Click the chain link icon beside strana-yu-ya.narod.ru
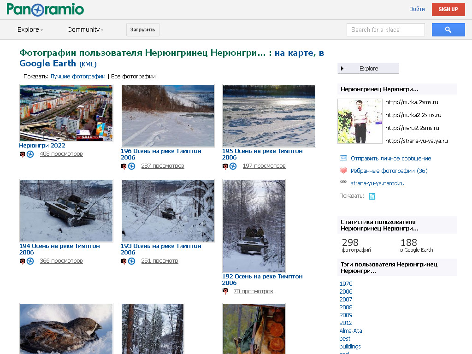The image size is (472, 354). (x=343, y=183)
